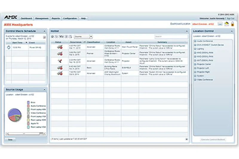The image size is (239, 159).
Task: Click Execute Control Method button
Action: coord(213,140)
